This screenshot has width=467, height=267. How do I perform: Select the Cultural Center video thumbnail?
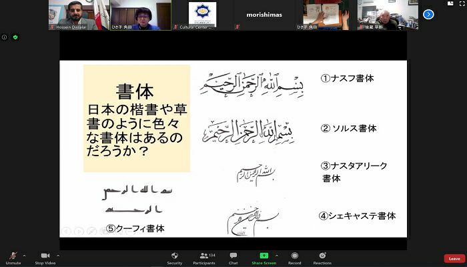[201, 15]
